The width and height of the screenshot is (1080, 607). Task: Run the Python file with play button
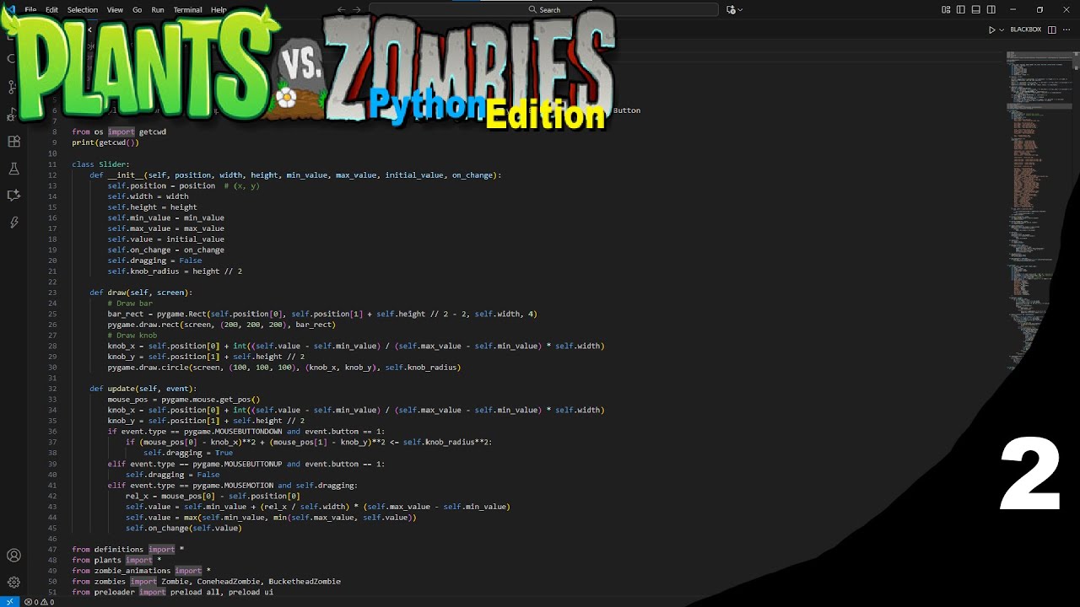[992, 30]
